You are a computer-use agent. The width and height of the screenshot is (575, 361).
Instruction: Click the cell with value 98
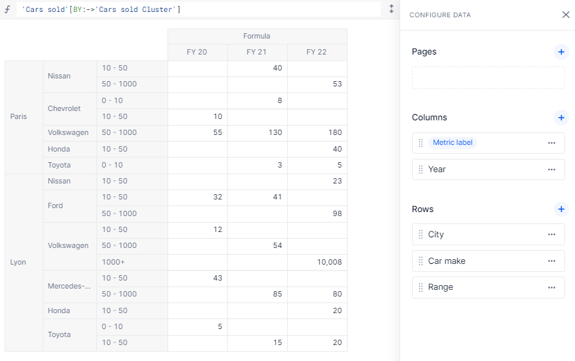(317, 214)
